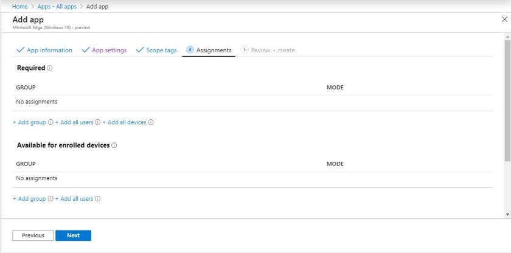Add group under Required section
511x253 pixels.
[29, 122]
